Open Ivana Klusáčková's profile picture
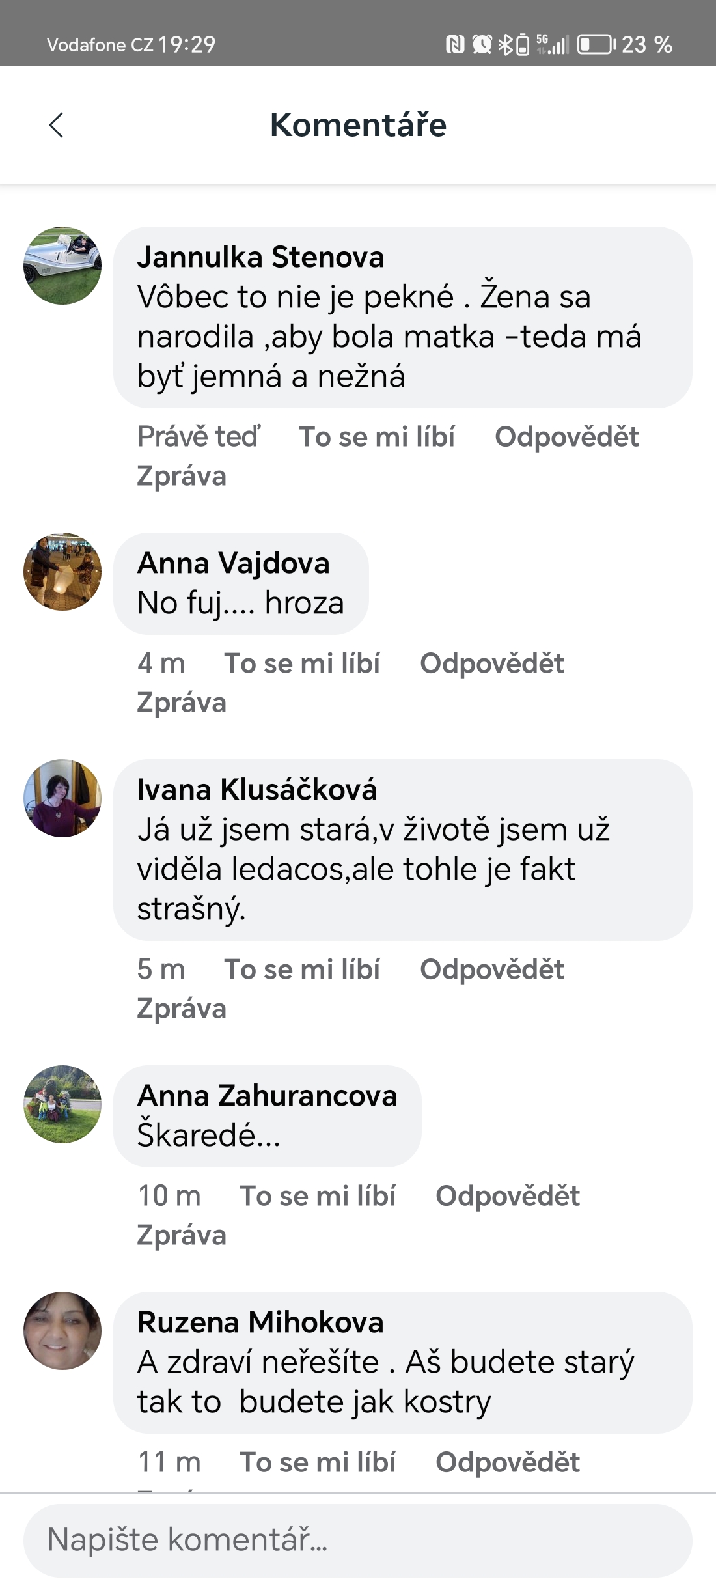 pos(62,798)
